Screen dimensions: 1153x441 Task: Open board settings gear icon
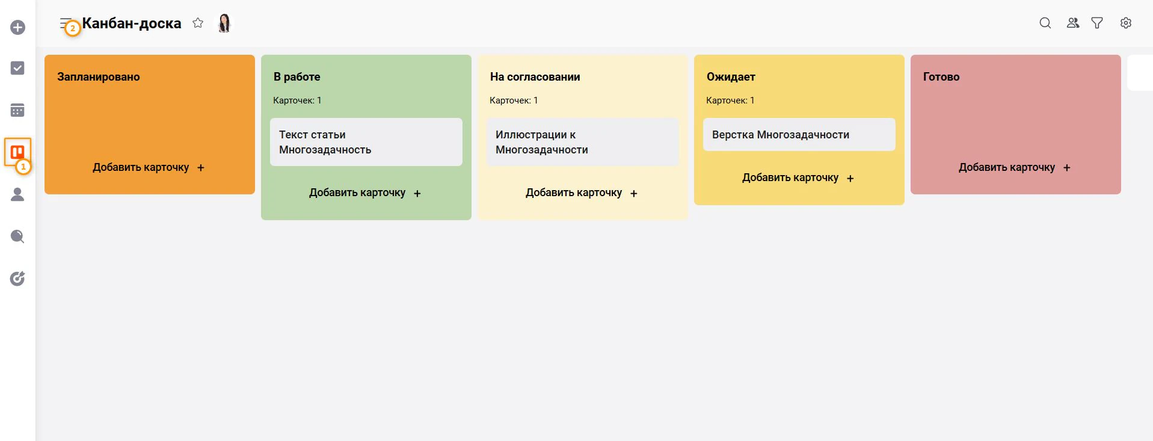point(1126,23)
